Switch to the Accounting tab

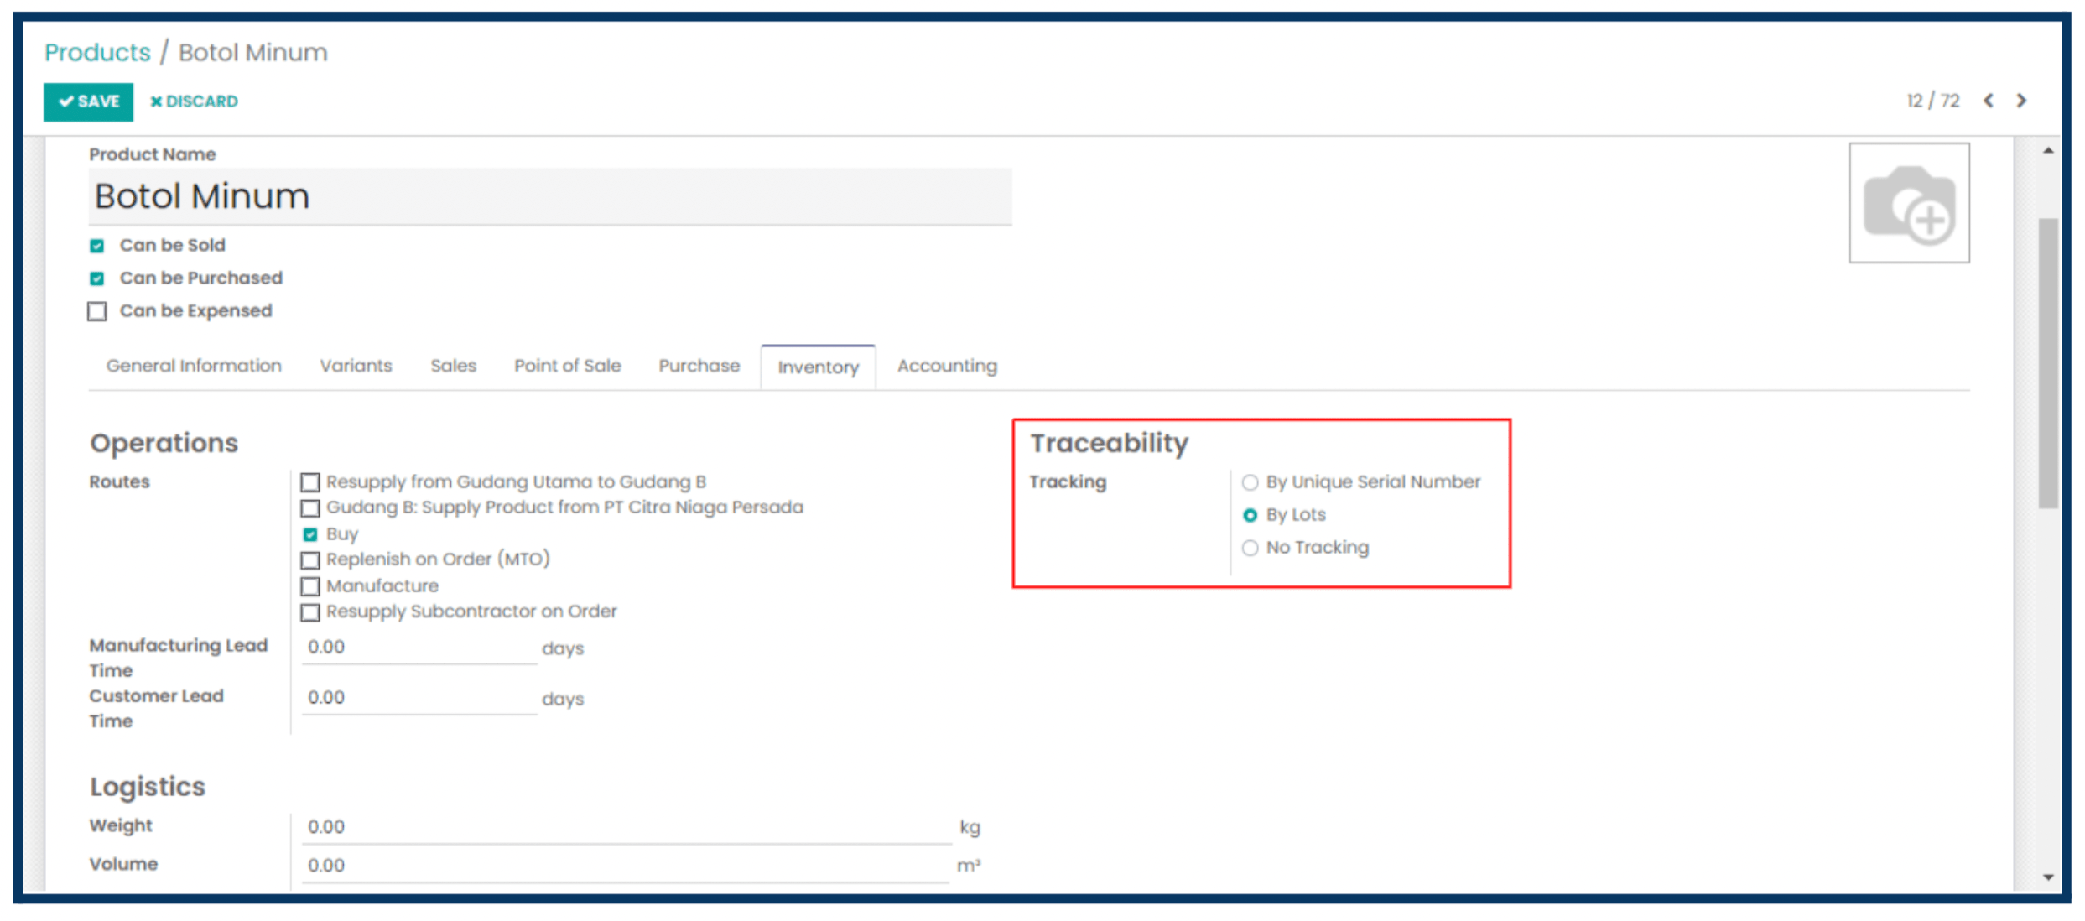pyautogui.click(x=947, y=366)
